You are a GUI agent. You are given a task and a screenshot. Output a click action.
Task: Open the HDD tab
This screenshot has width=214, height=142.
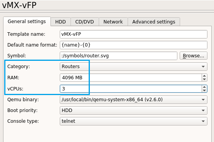[x=61, y=22]
